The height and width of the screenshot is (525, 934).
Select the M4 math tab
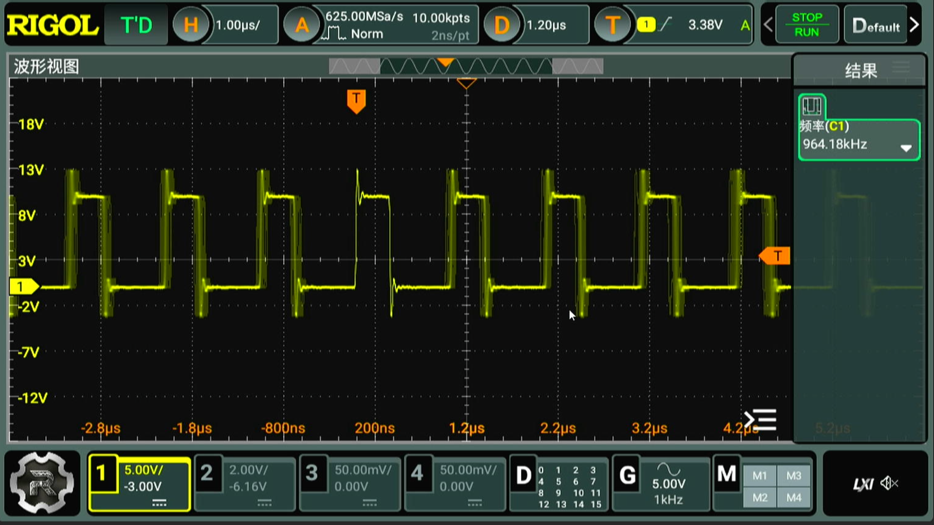(x=793, y=498)
